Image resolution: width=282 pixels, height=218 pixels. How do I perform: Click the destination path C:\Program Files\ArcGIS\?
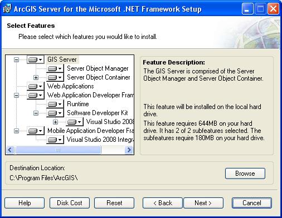click(43, 178)
